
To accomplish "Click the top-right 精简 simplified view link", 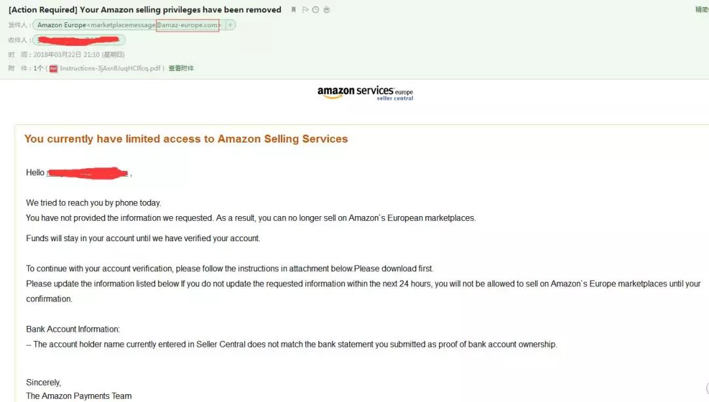I will click(702, 9).
